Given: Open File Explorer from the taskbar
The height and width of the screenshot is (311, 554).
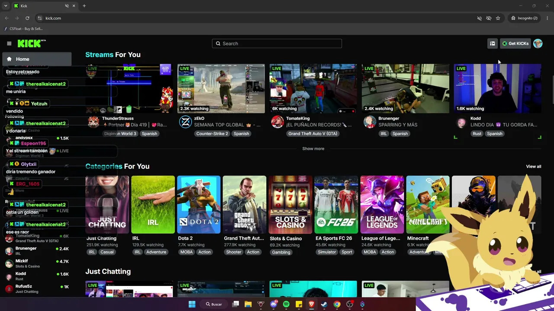Looking at the screenshot, I should click(248, 304).
